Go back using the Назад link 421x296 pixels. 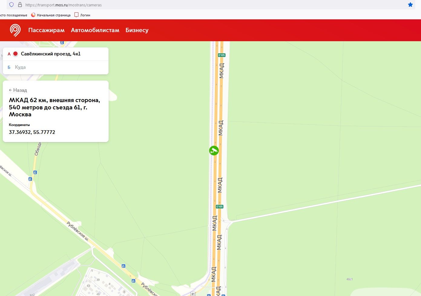point(18,90)
